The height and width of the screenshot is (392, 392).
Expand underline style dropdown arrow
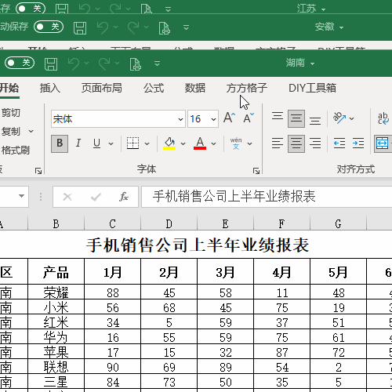[111, 143]
